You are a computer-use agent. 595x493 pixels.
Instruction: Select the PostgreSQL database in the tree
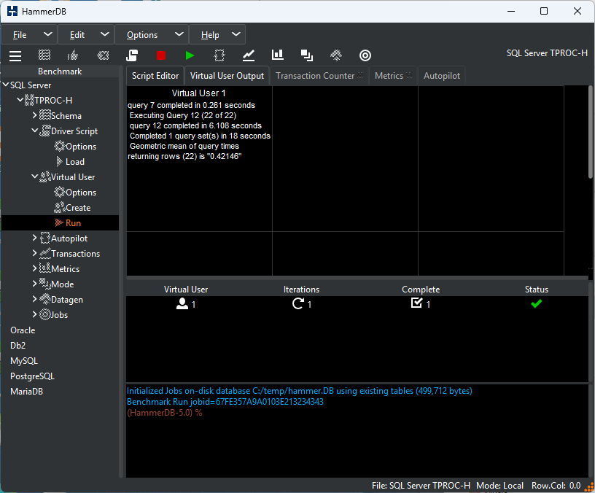click(32, 376)
